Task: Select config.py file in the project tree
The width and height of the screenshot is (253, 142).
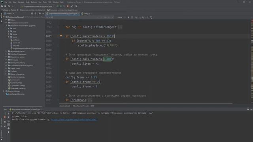Action: click(15, 40)
